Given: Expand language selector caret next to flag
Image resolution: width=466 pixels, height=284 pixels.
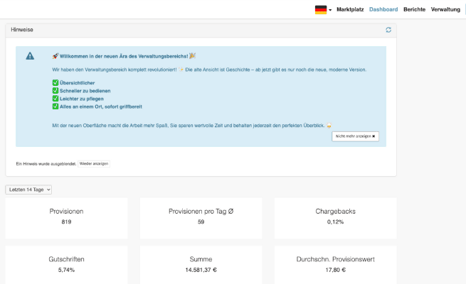Looking at the screenshot, I should [331, 10].
